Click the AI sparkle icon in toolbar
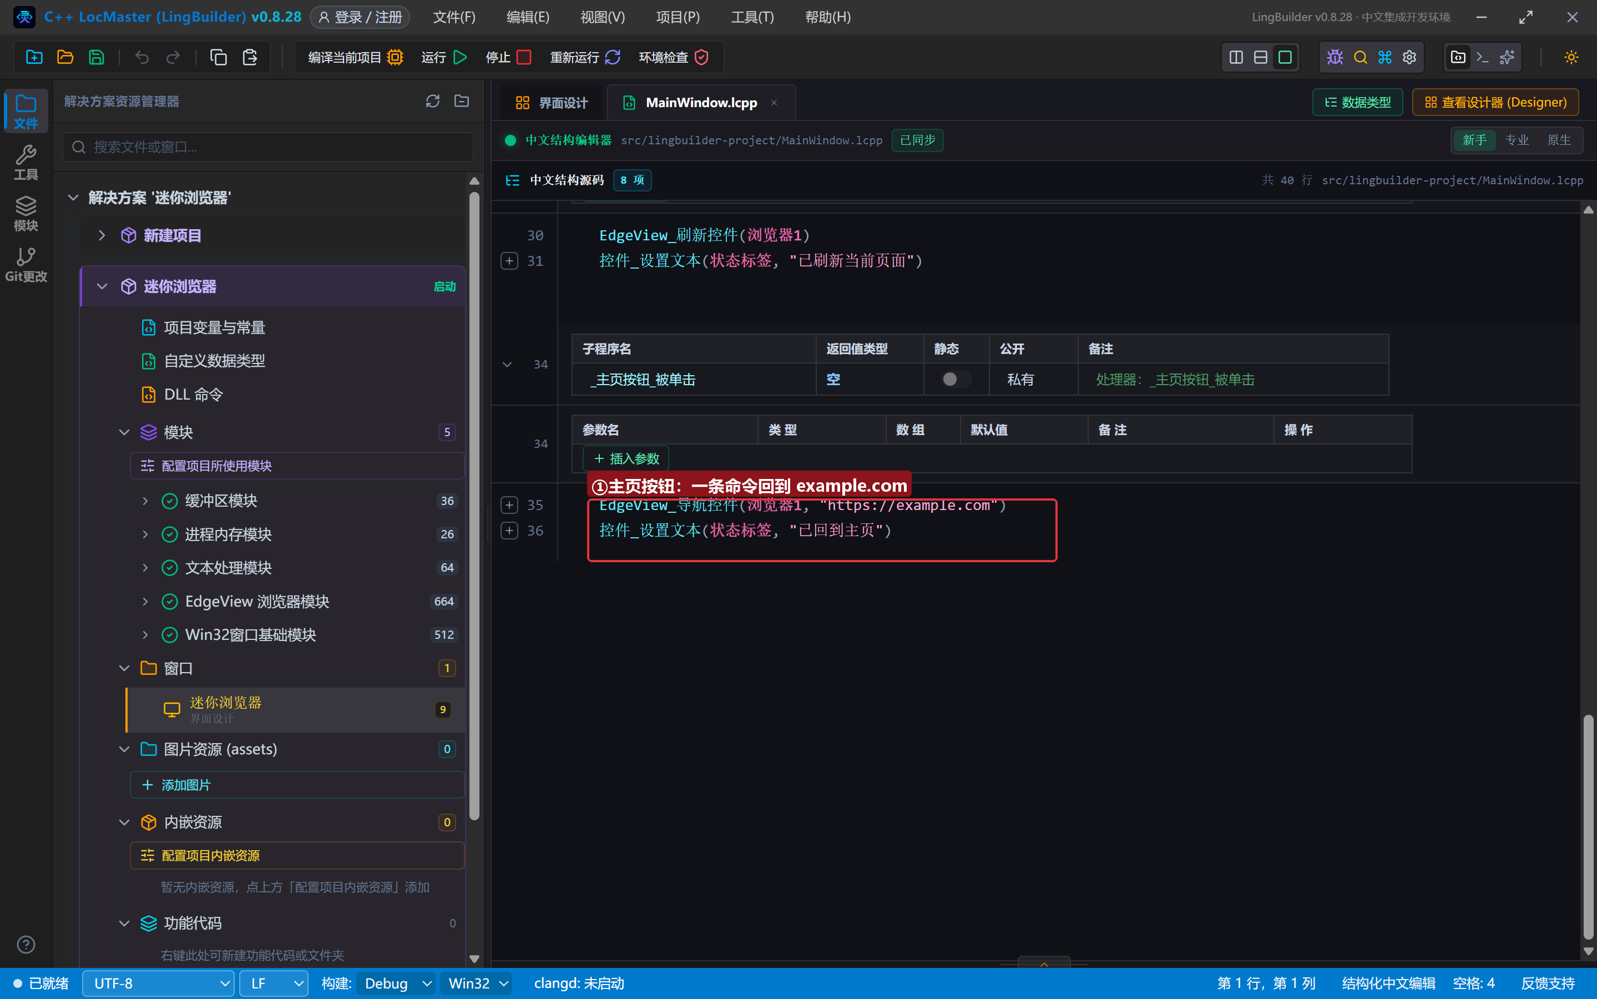 (x=1507, y=58)
